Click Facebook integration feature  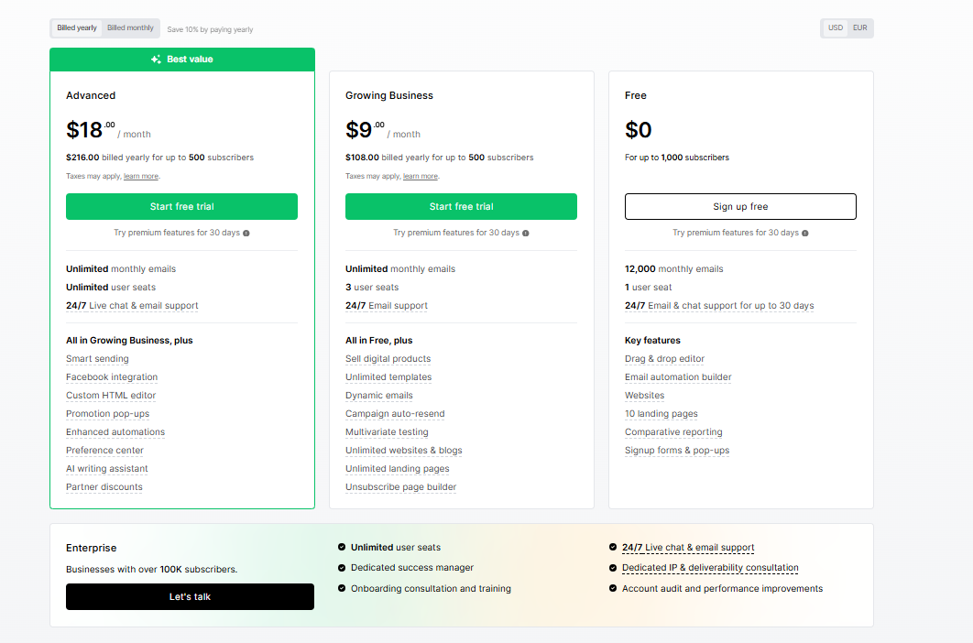(x=112, y=377)
